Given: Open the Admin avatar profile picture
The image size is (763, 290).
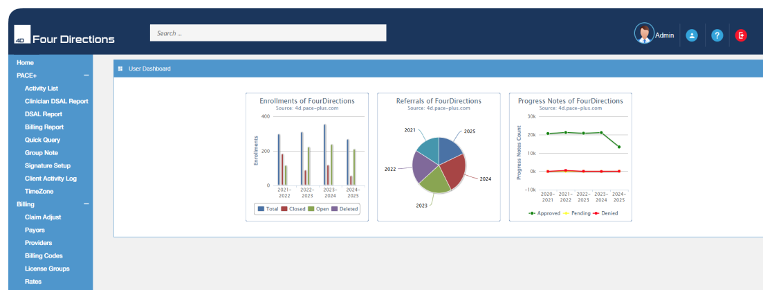Looking at the screenshot, I should point(644,34).
